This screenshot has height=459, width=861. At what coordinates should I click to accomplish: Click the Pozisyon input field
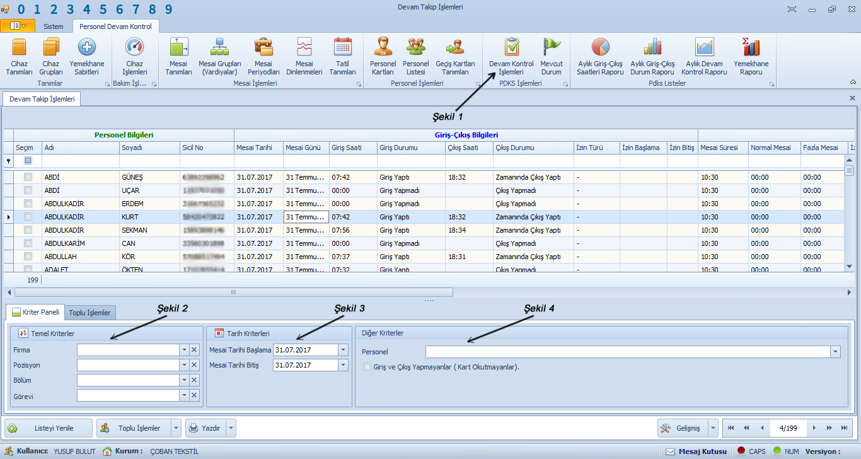(x=128, y=365)
